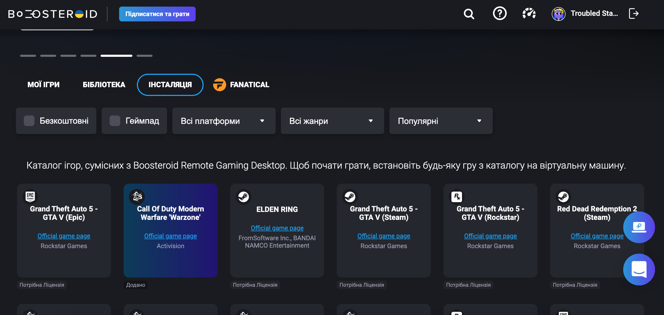Open Official game page link for ELDEN RING
The width and height of the screenshot is (664, 315).
point(277,228)
